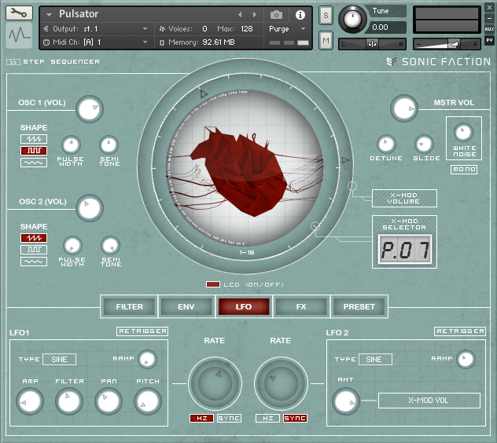
Task: Click the Tune 0.00 value field
Action: 385,27
